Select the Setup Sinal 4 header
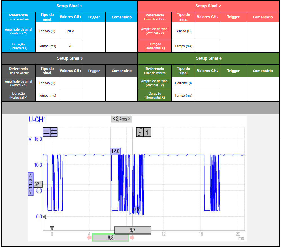 [209, 58]
